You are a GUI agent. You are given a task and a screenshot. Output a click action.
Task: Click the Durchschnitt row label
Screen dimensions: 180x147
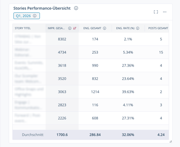33,135
